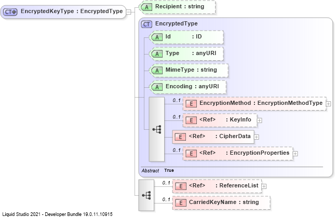The width and height of the screenshot is (335, 217).
Task: Select the EncryptedType title text
Action: point(176,23)
